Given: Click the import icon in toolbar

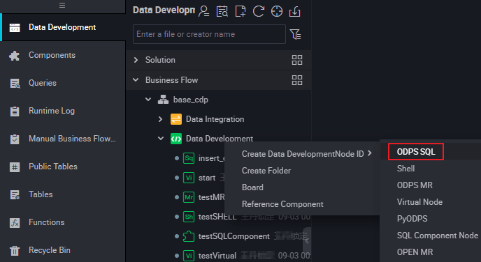Looking at the screenshot, I should pyautogui.click(x=295, y=11).
